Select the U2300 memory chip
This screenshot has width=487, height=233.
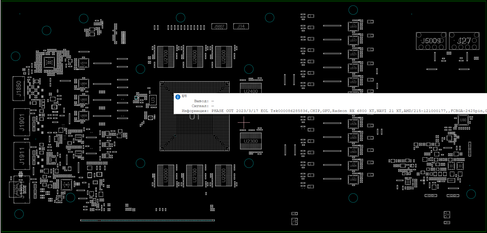point(251,141)
